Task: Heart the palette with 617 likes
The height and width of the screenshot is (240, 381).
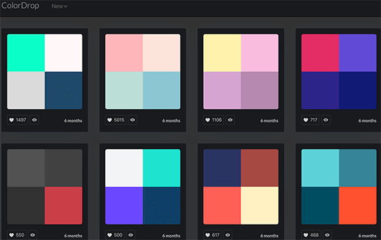Action: point(212,235)
